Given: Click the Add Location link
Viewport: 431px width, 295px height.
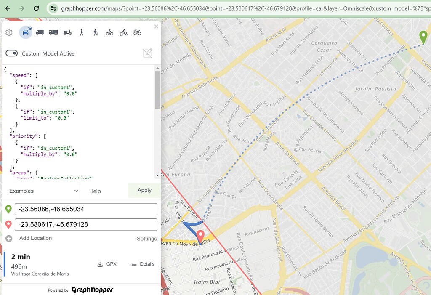Looking at the screenshot, I should pos(35,238).
